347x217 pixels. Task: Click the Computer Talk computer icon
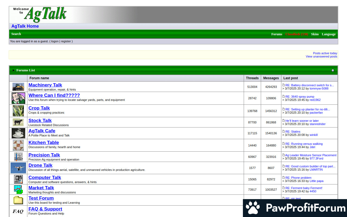coord(18,179)
